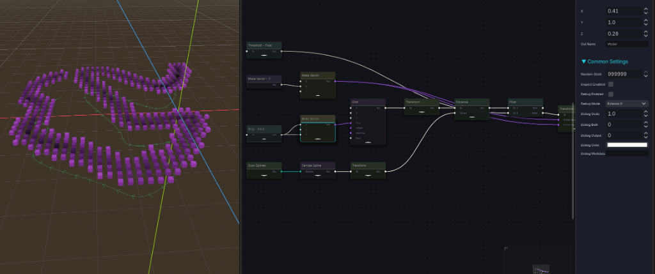
Task: Expand the Distance node's bottom handle
Action: point(471,117)
